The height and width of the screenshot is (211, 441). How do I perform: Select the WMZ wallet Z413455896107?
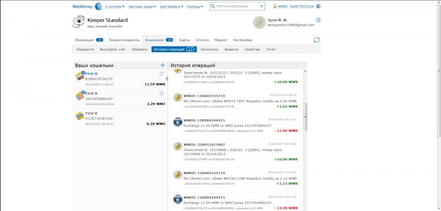click(120, 99)
